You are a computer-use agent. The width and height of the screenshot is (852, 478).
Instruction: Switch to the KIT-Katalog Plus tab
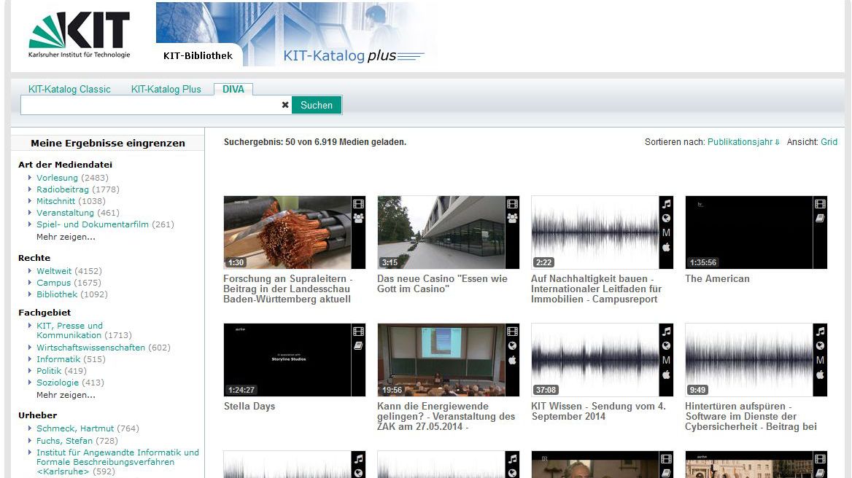tap(166, 89)
